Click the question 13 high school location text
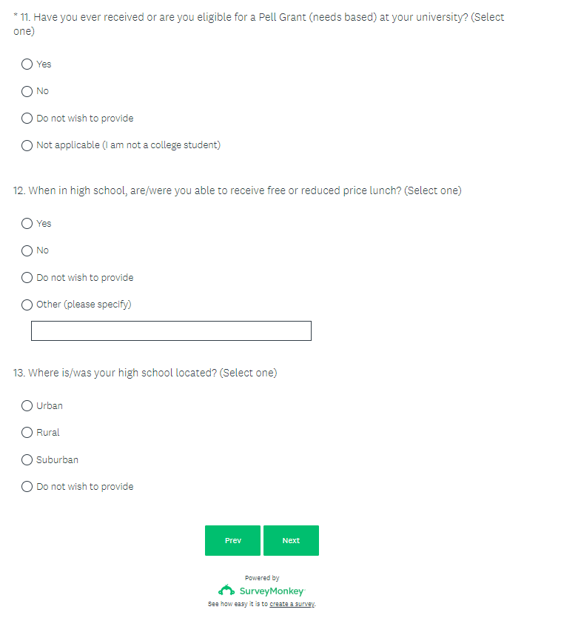 145,373
